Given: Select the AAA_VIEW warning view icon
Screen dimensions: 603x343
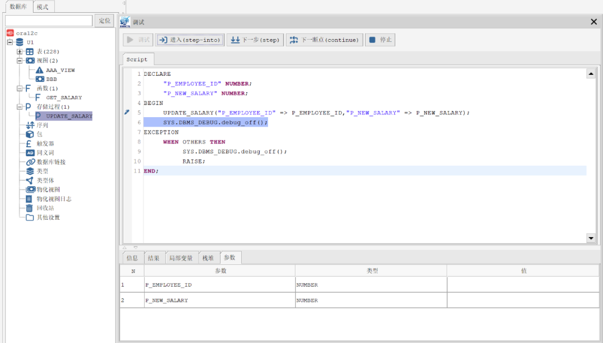Looking at the screenshot, I should 40,70.
